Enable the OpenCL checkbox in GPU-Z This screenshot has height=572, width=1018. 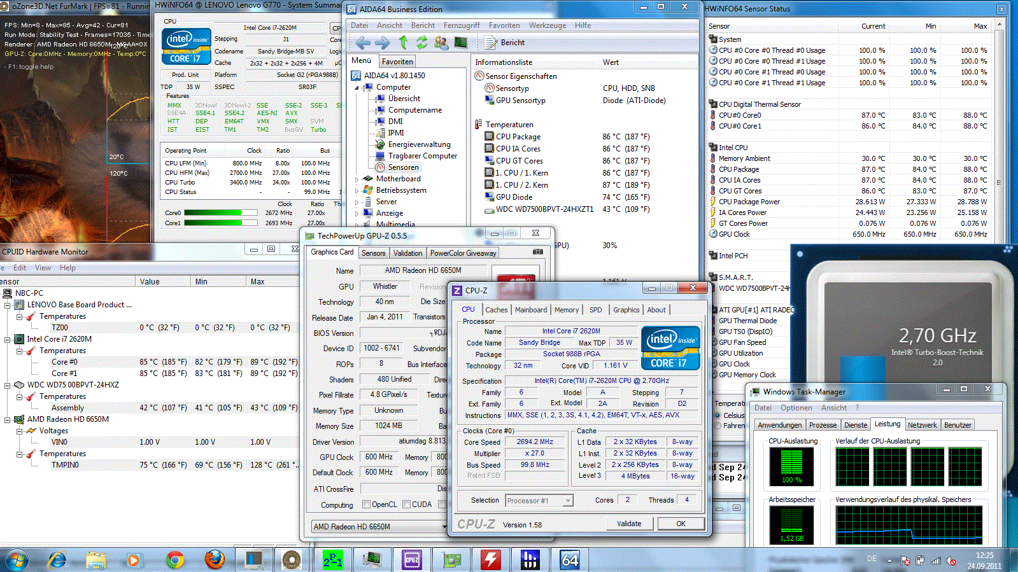pyautogui.click(x=366, y=505)
